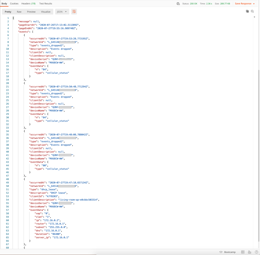Toggle the two-pane view icon
Screen dimensions: 260x255
point(243,252)
